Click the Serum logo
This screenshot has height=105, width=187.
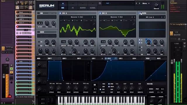47,6
